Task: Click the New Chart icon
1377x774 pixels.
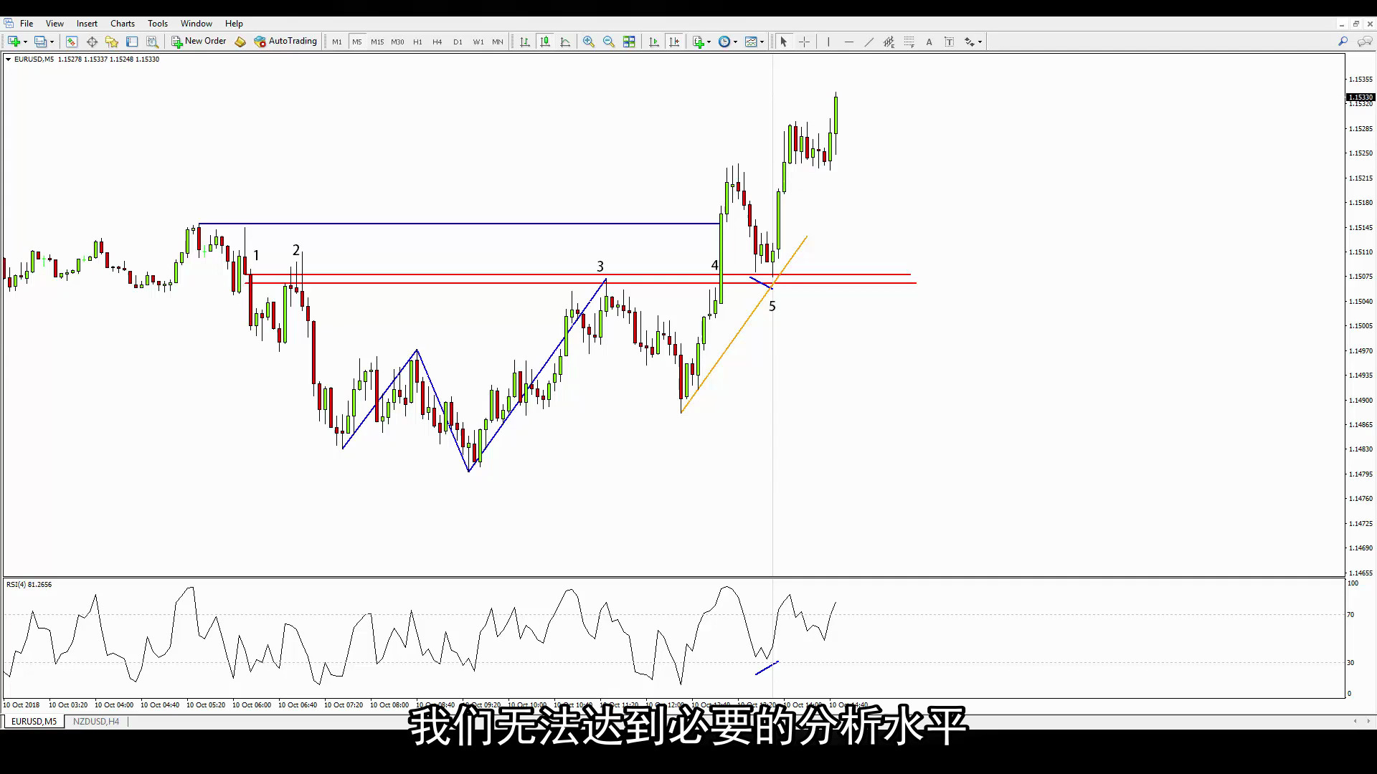Action: [x=14, y=42]
